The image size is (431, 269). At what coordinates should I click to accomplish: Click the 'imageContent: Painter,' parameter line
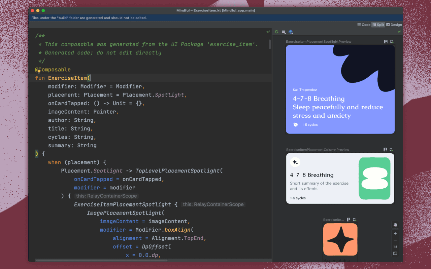tap(84, 112)
